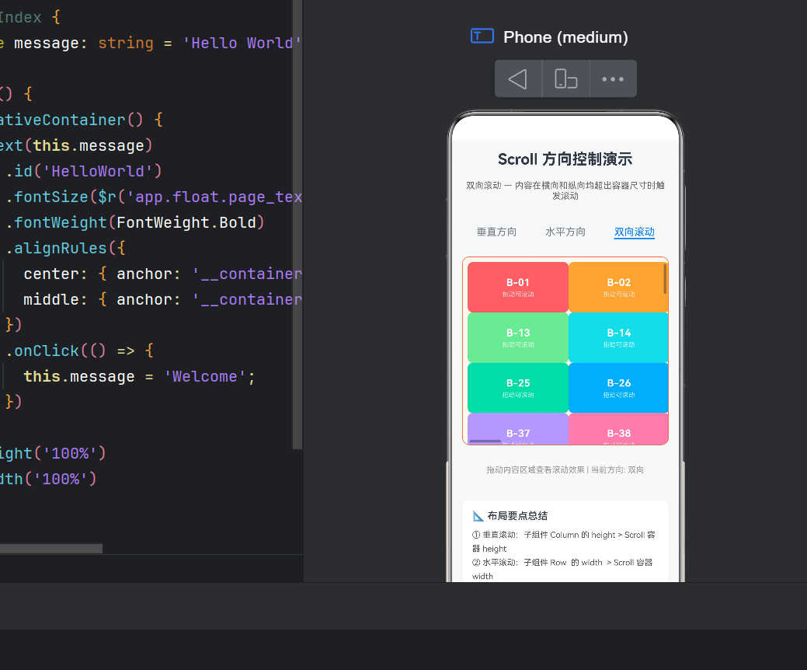Select the 水平方向 tab in preview

(565, 232)
